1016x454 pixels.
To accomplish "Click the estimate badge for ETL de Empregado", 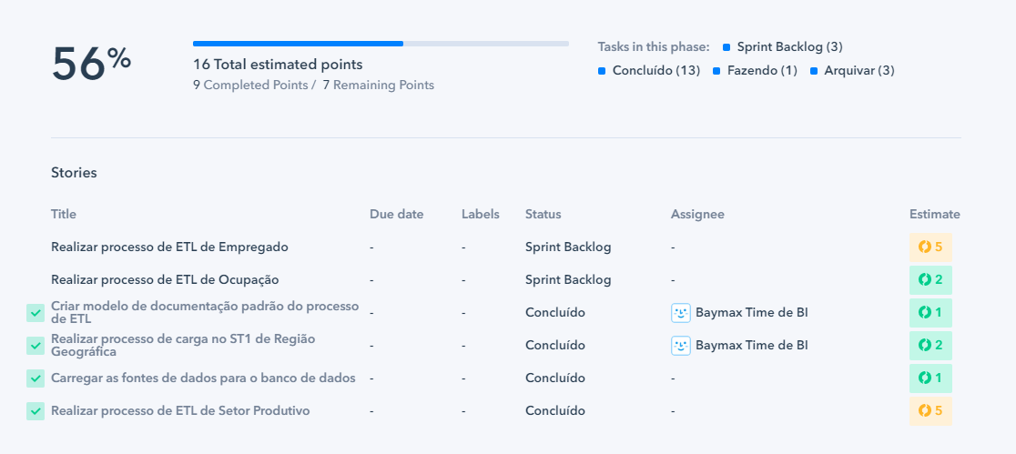I will click(x=930, y=247).
